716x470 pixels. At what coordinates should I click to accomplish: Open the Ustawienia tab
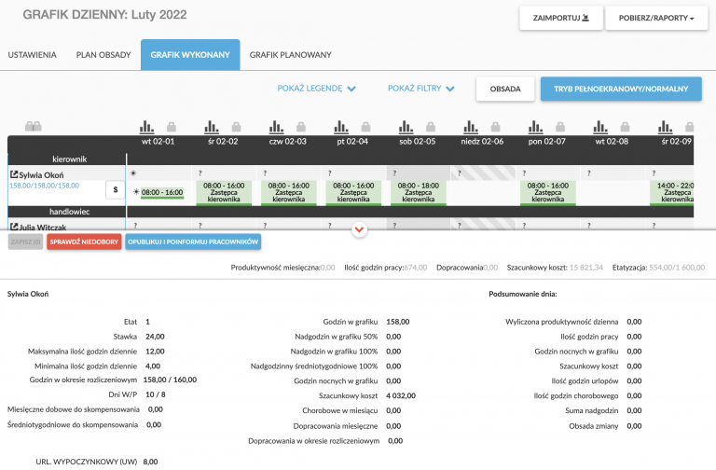32,55
